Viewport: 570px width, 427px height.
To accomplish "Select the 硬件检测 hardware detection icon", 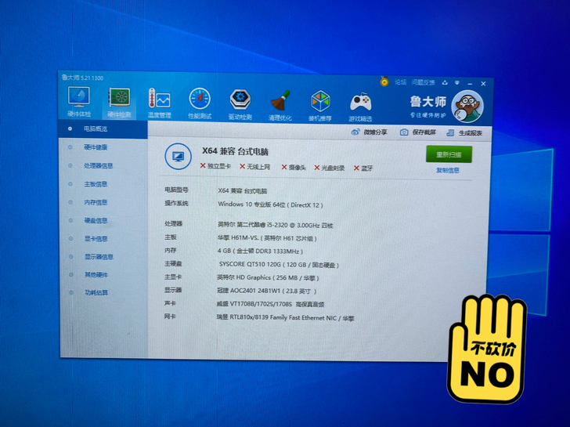I will [119, 103].
